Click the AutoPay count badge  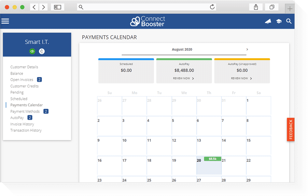[x=30, y=118]
